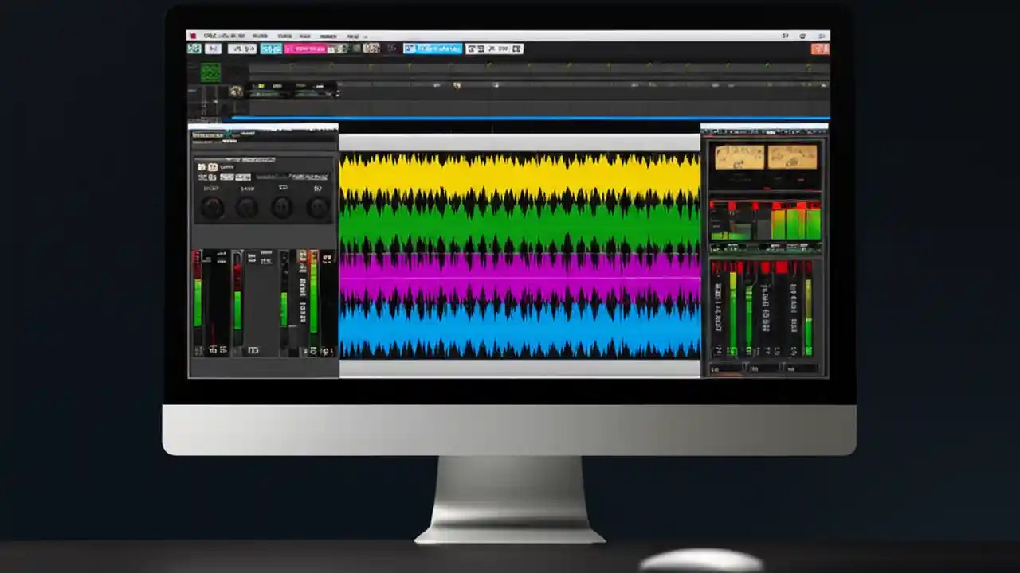Enable the red clip indicator above the right meter bridge
Image resolution: width=1020 pixels, height=573 pixels.
(733, 203)
